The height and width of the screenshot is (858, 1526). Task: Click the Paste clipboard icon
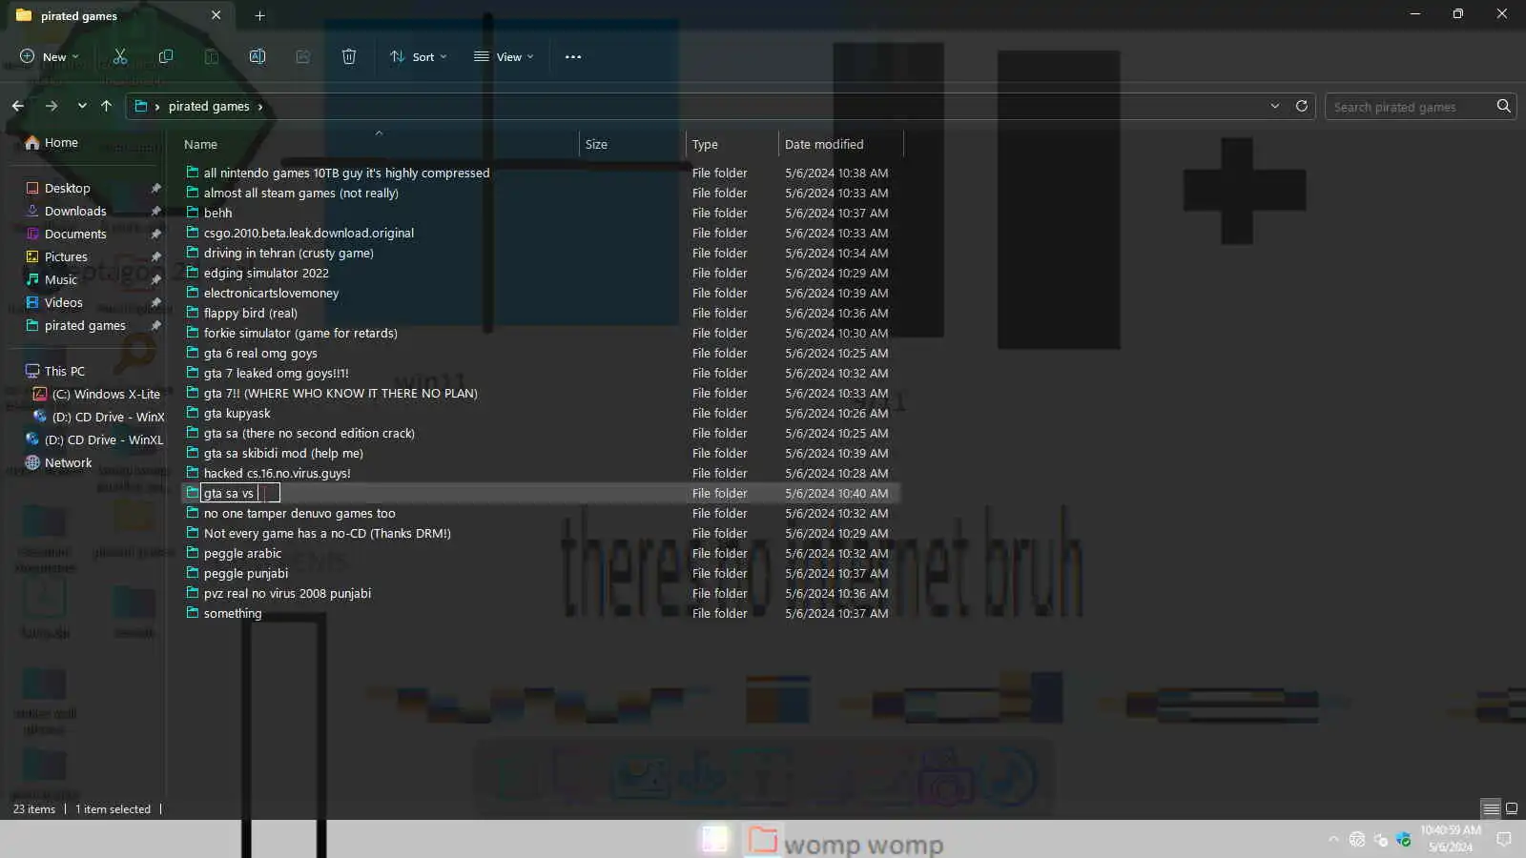pos(212,56)
